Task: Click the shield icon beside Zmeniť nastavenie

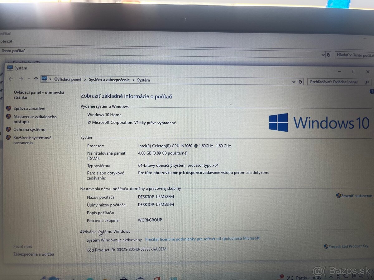Action: click(338, 196)
